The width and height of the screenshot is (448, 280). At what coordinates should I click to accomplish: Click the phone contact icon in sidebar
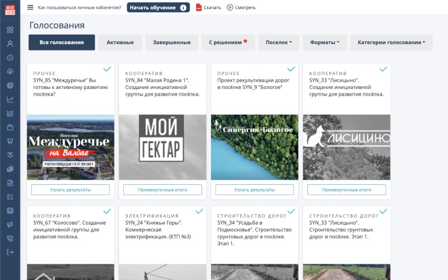point(10,238)
